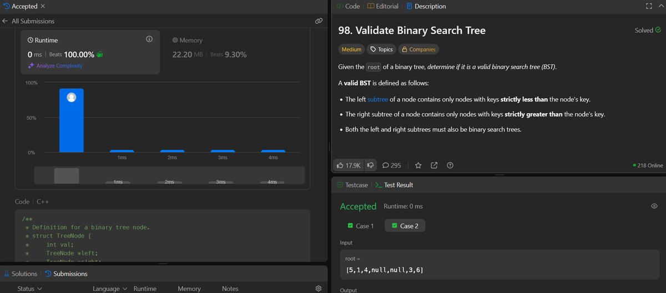Open the runtime info icon

pyautogui.click(x=149, y=40)
